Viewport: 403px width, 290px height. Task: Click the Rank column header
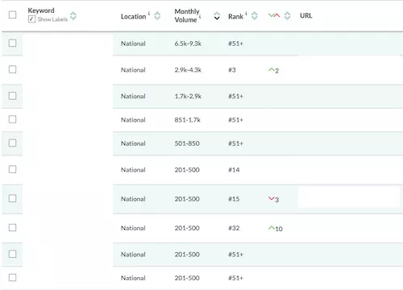[235, 16]
